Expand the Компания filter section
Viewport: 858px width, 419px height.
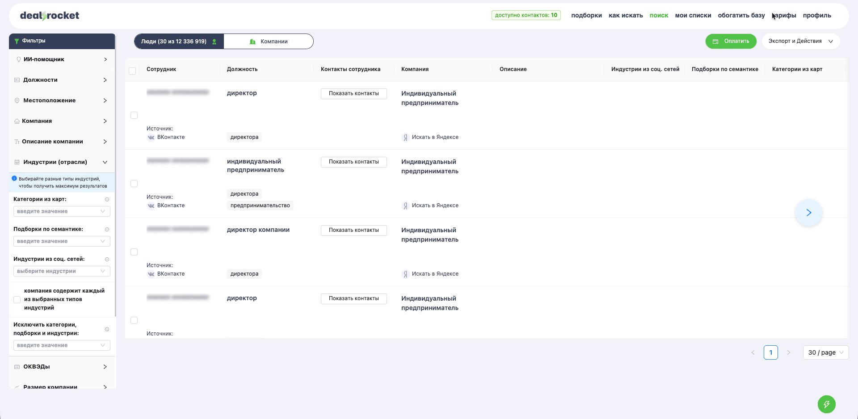[62, 121]
